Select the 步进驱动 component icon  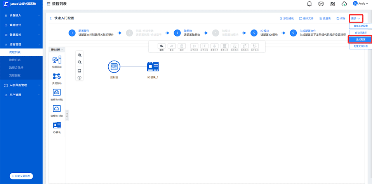pyautogui.click(x=57, y=76)
